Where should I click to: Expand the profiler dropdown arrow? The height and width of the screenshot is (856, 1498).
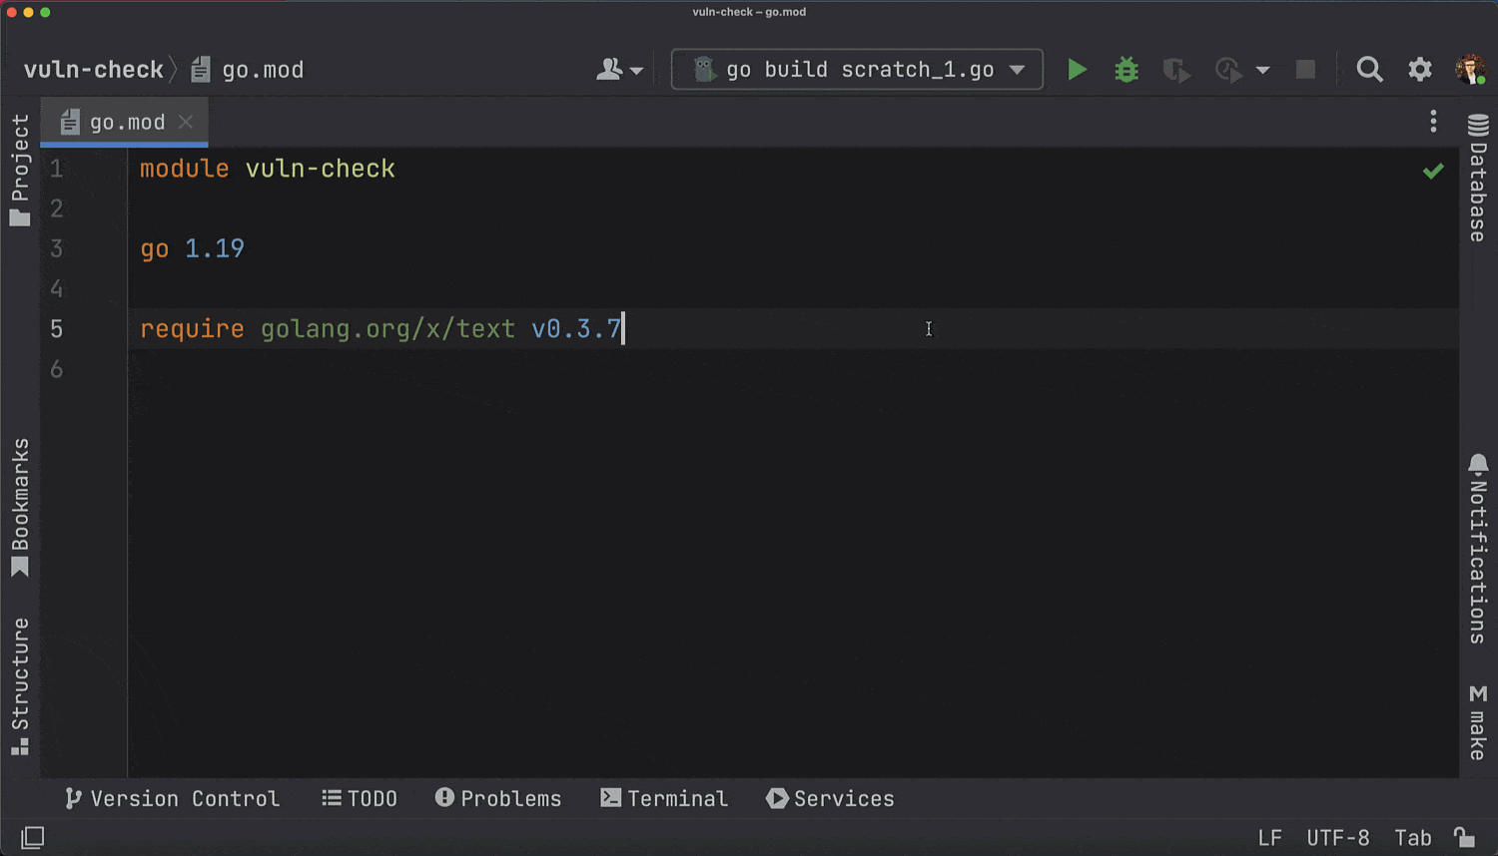(1262, 70)
